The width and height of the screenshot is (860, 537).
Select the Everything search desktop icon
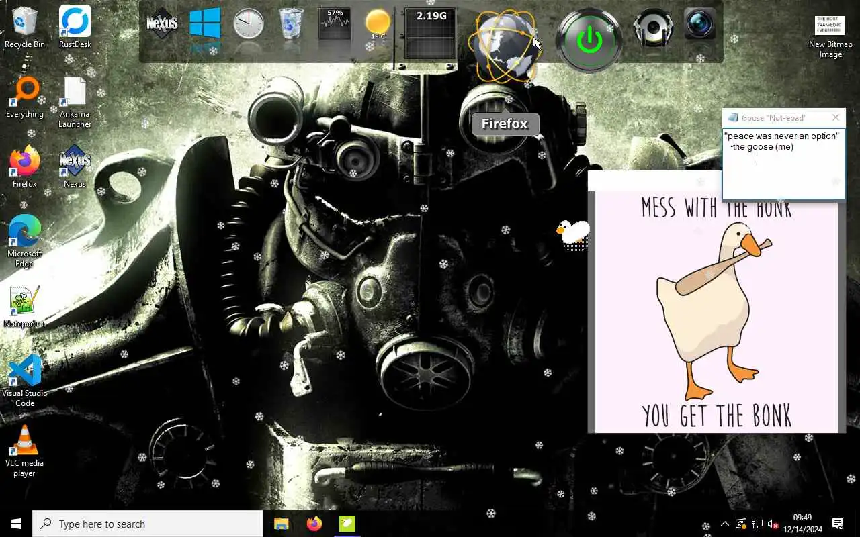25,97
